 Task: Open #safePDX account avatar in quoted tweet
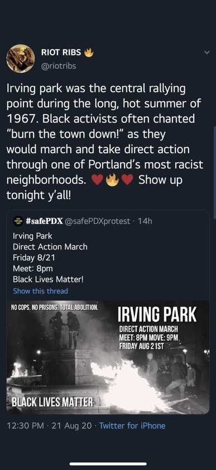[x=18, y=221]
